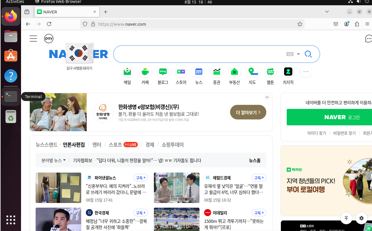Open the Chzzk (치지직) shortcut icon
The image size is (372, 231).
tap(288, 72)
